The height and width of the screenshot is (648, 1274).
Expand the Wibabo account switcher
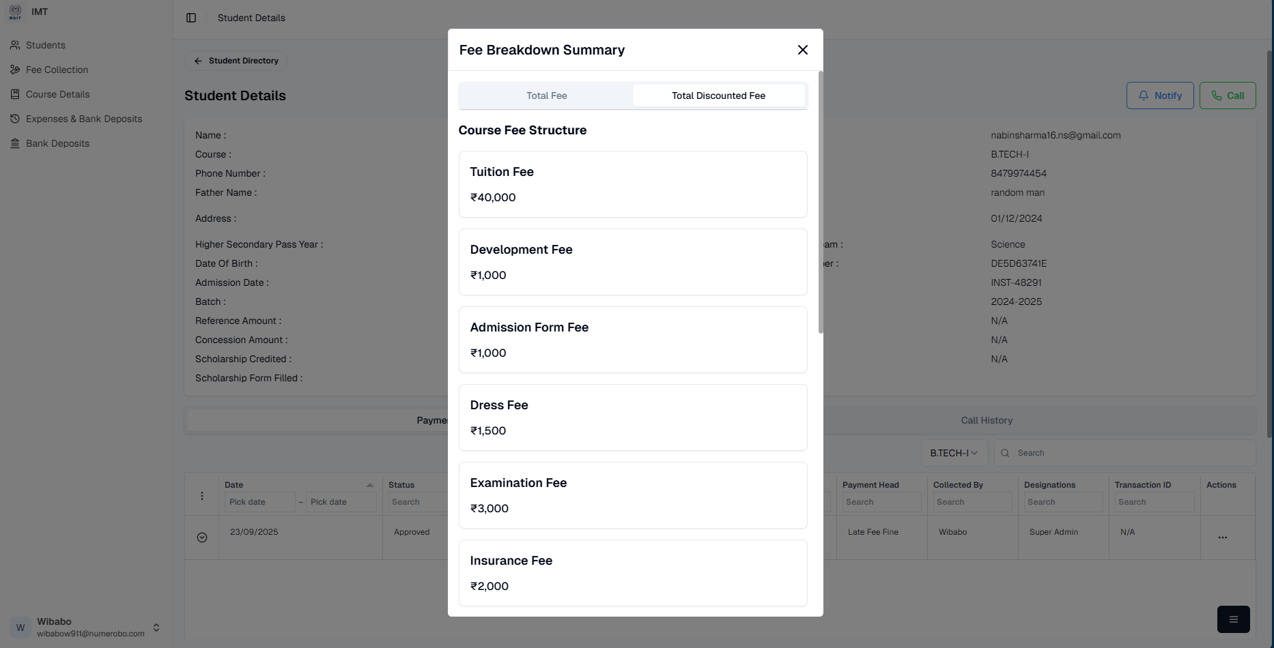pos(156,628)
